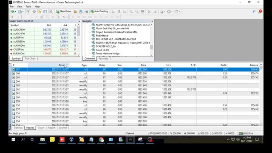Click the Navigator scrollbar down arrow
This screenshot has width=272, height=153.
151,55
